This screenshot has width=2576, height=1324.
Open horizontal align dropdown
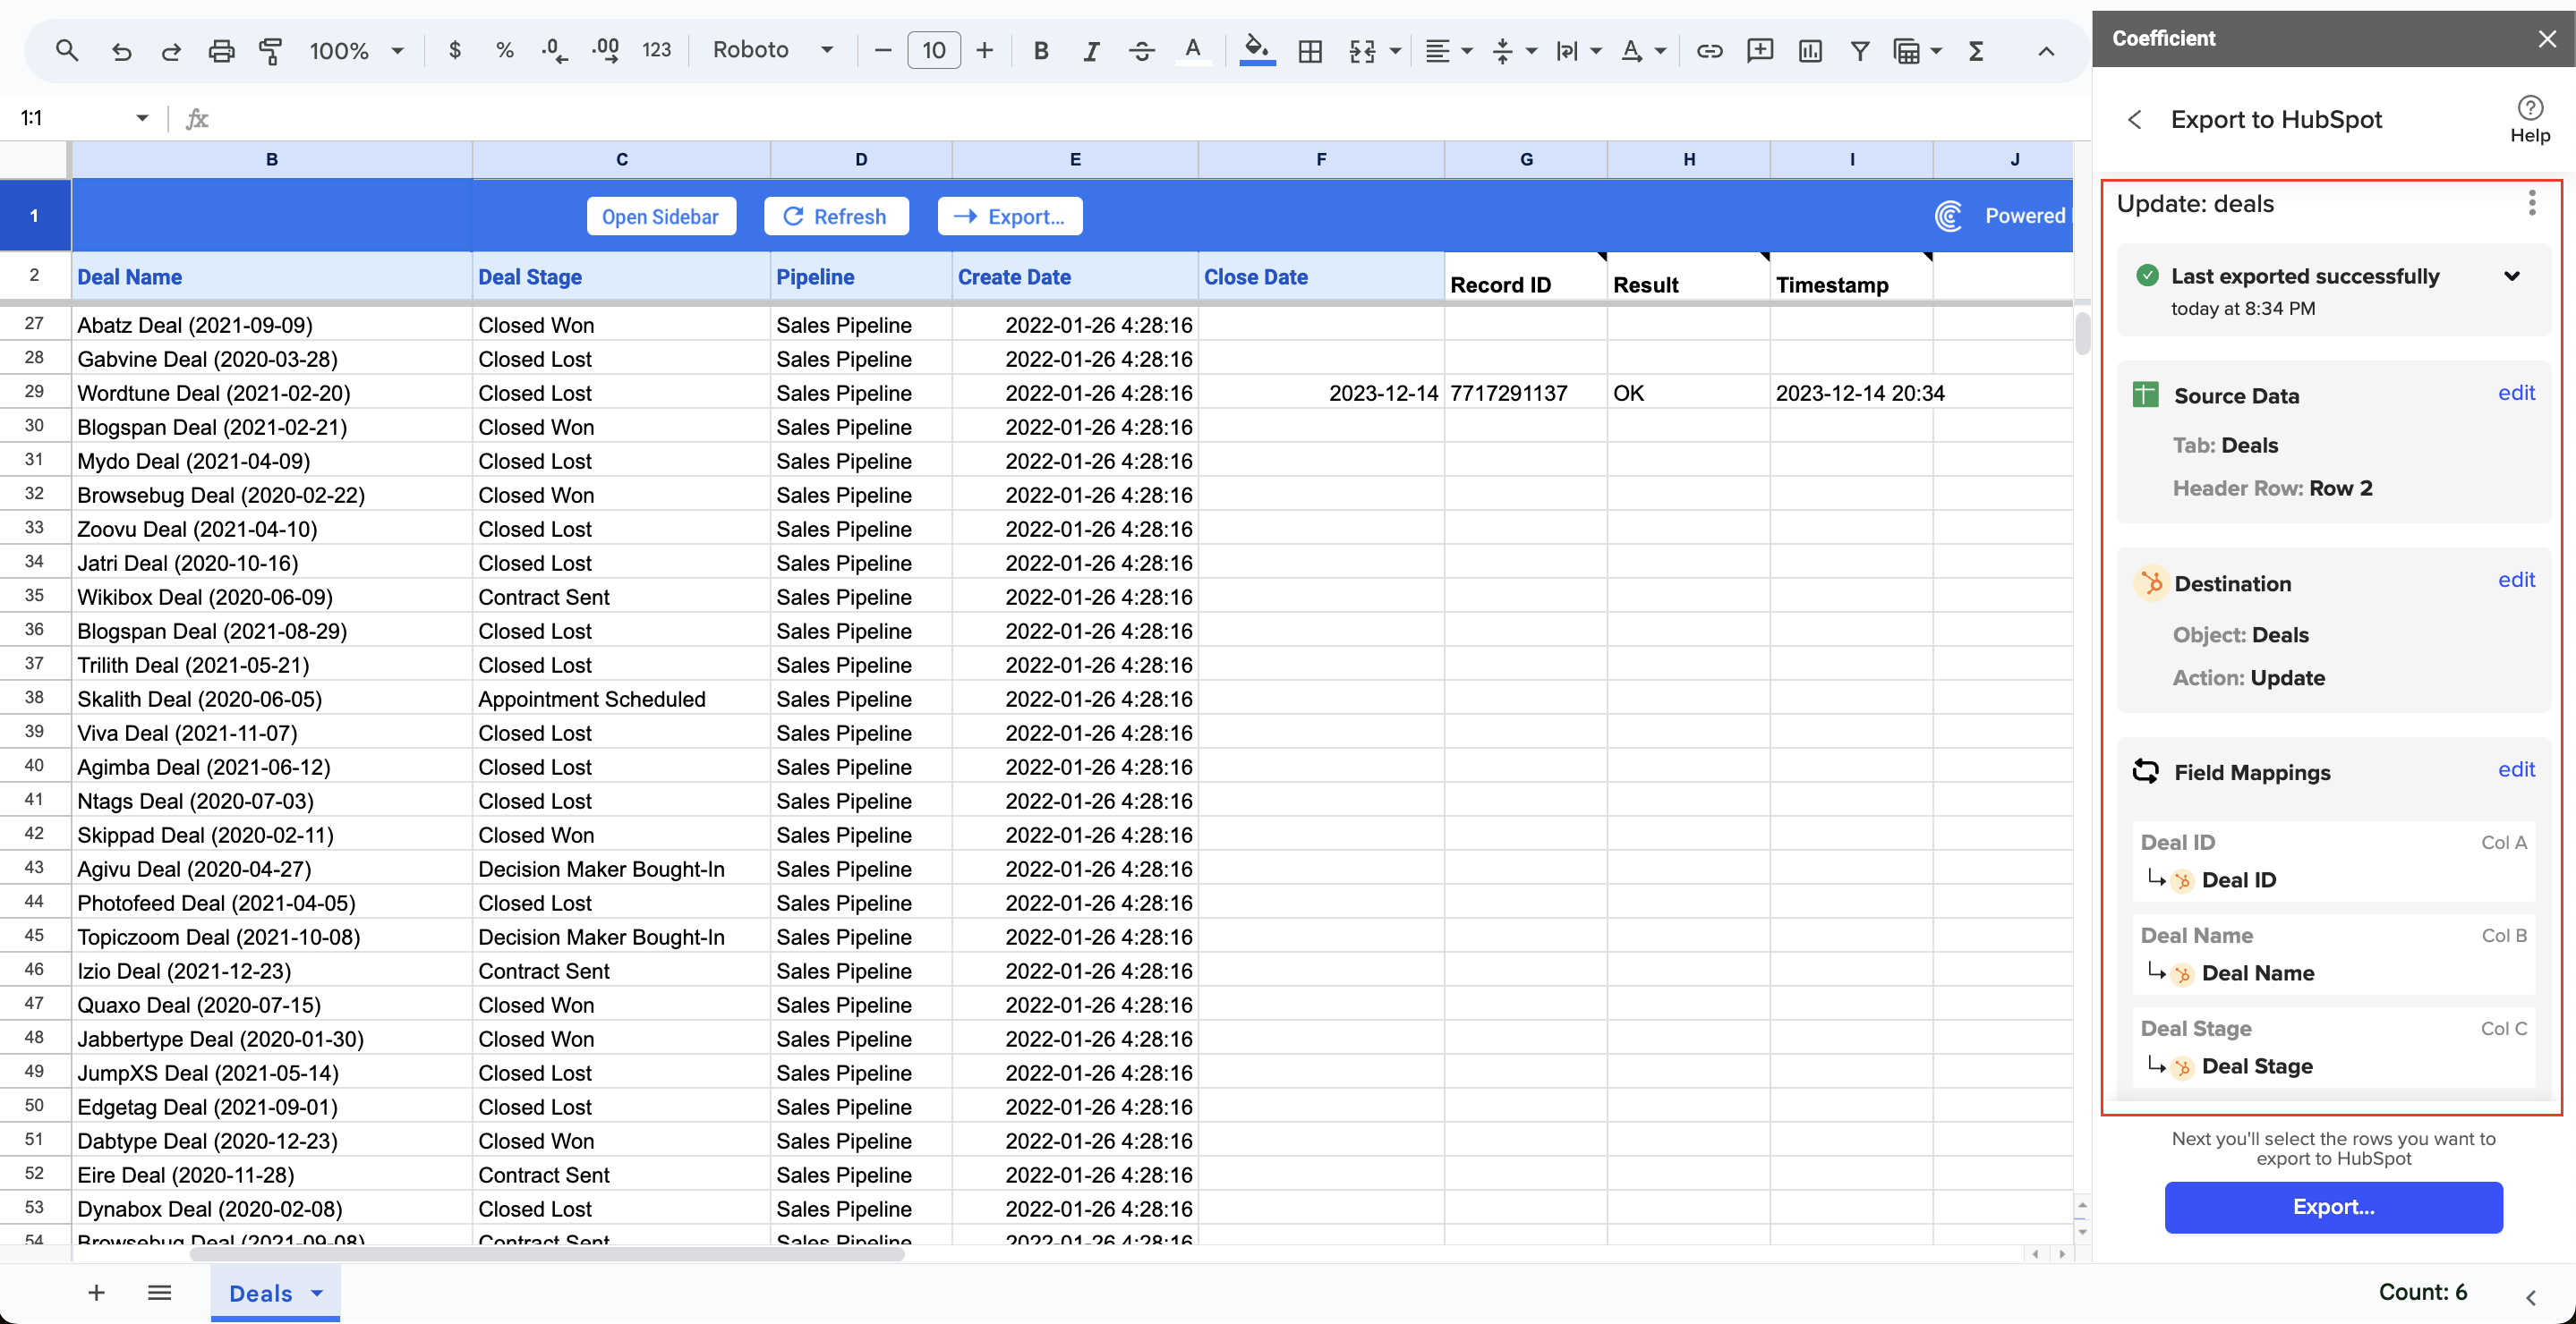click(x=1449, y=50)
